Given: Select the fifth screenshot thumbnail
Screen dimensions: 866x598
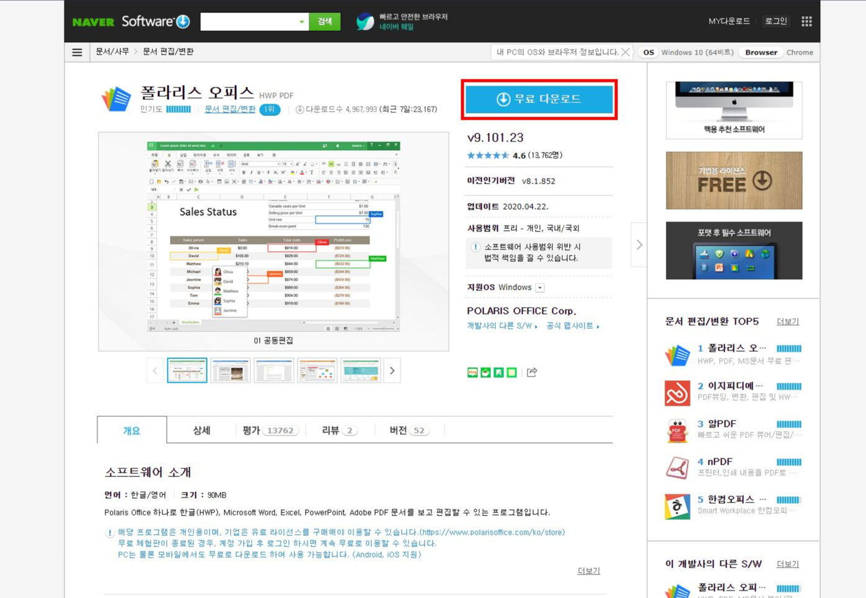Looking at the screenshot, I should [x=361, y=371].
